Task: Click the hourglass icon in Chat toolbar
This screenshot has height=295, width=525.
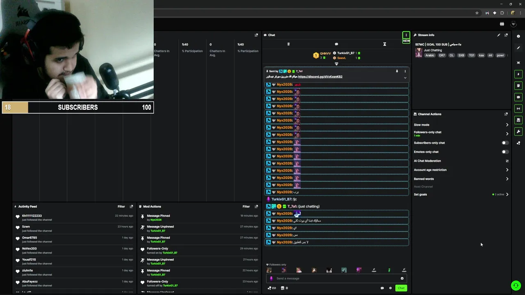Action: pyautogui.click(x=384, y=44)
